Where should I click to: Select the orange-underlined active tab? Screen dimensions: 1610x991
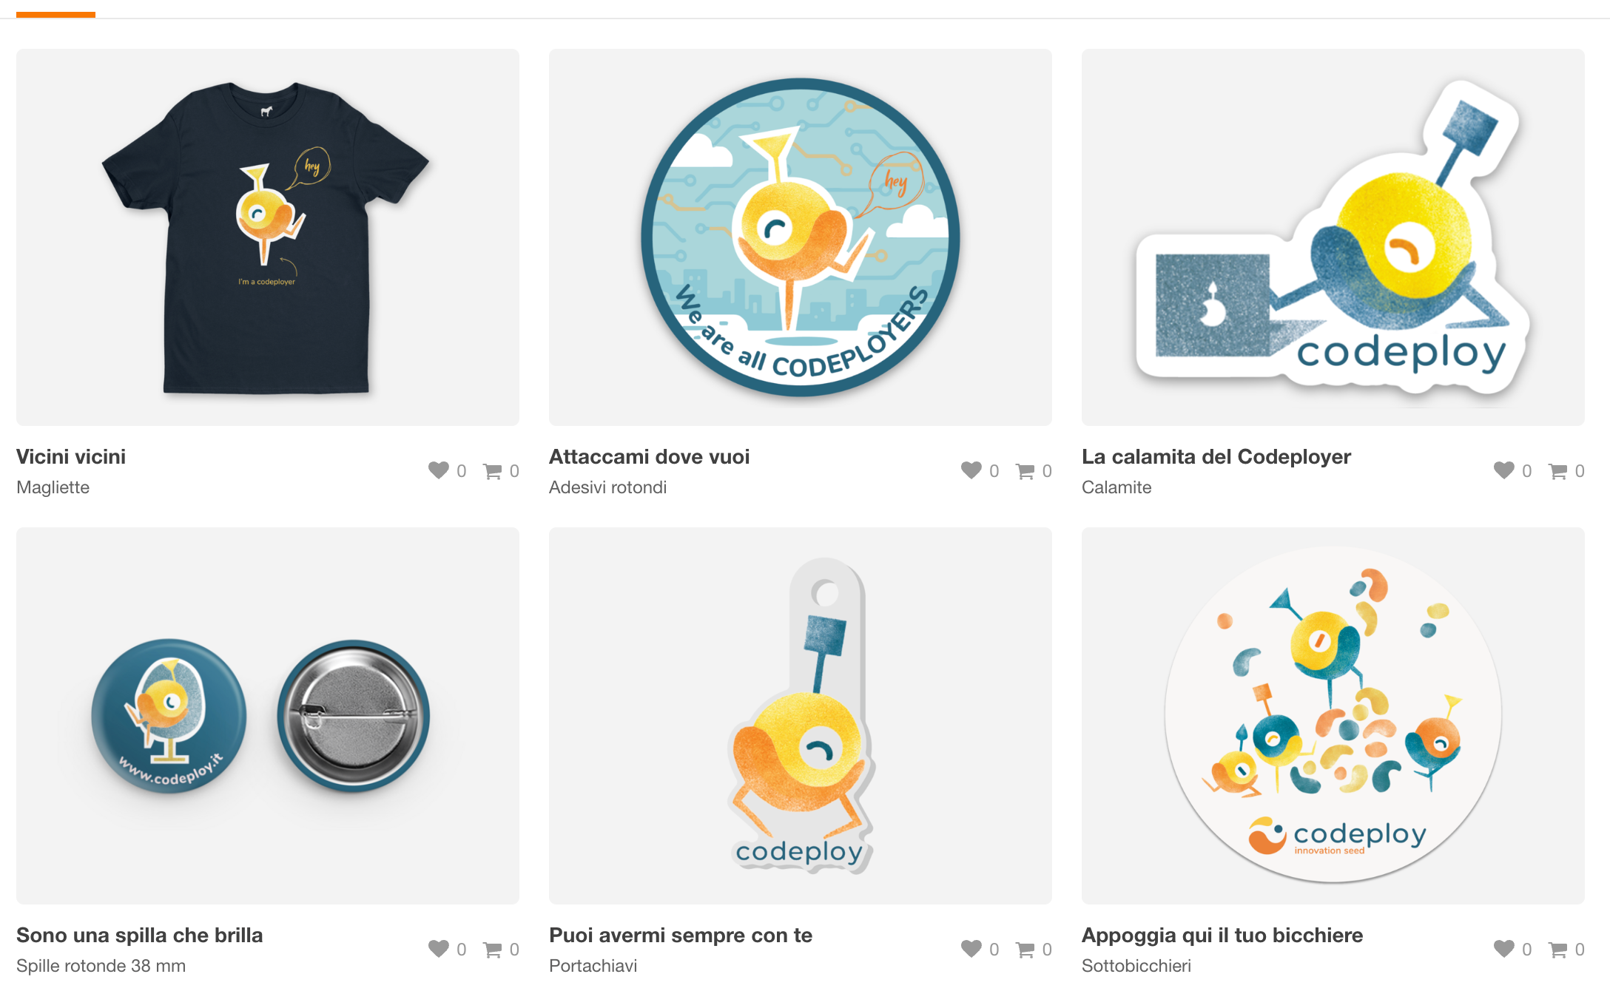pyautogui.click(x=55, y=10)
